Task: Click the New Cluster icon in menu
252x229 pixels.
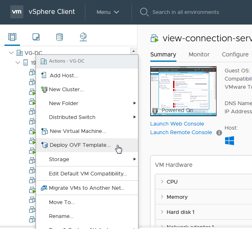Action: 44,89
